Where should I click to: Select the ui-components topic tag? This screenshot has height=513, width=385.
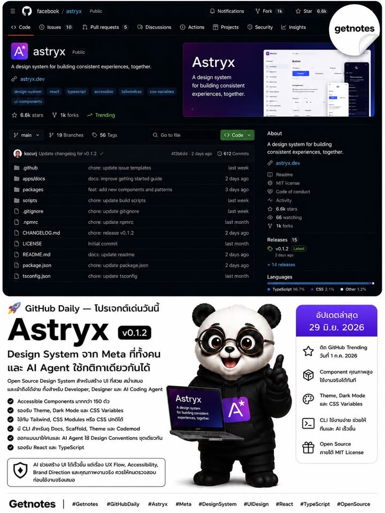pos(28,102)
